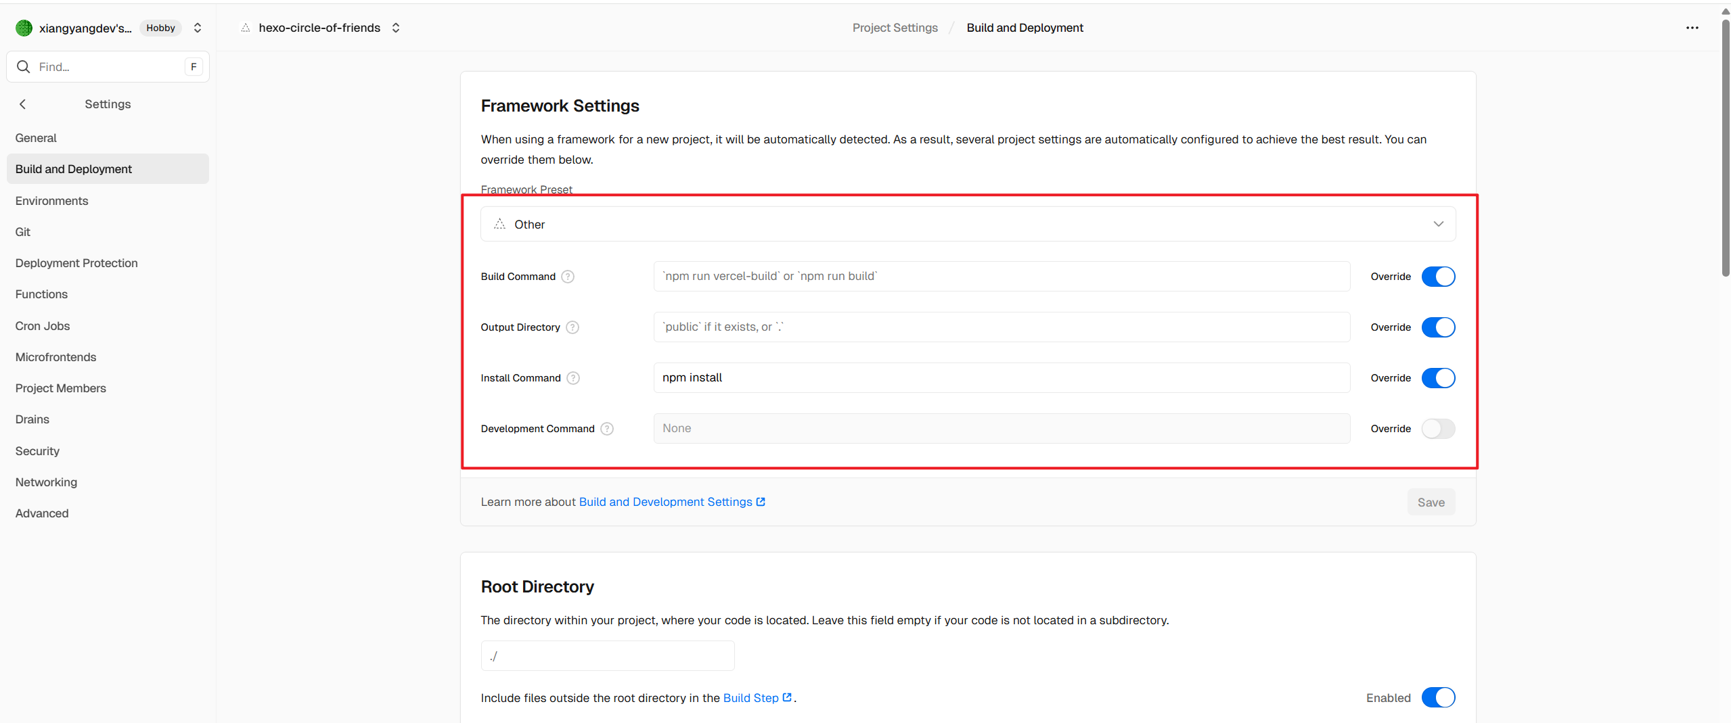This screenshot has height=723, width=1731.
Task: Open the three-dot more options menu
Action: coord(1692,28)
